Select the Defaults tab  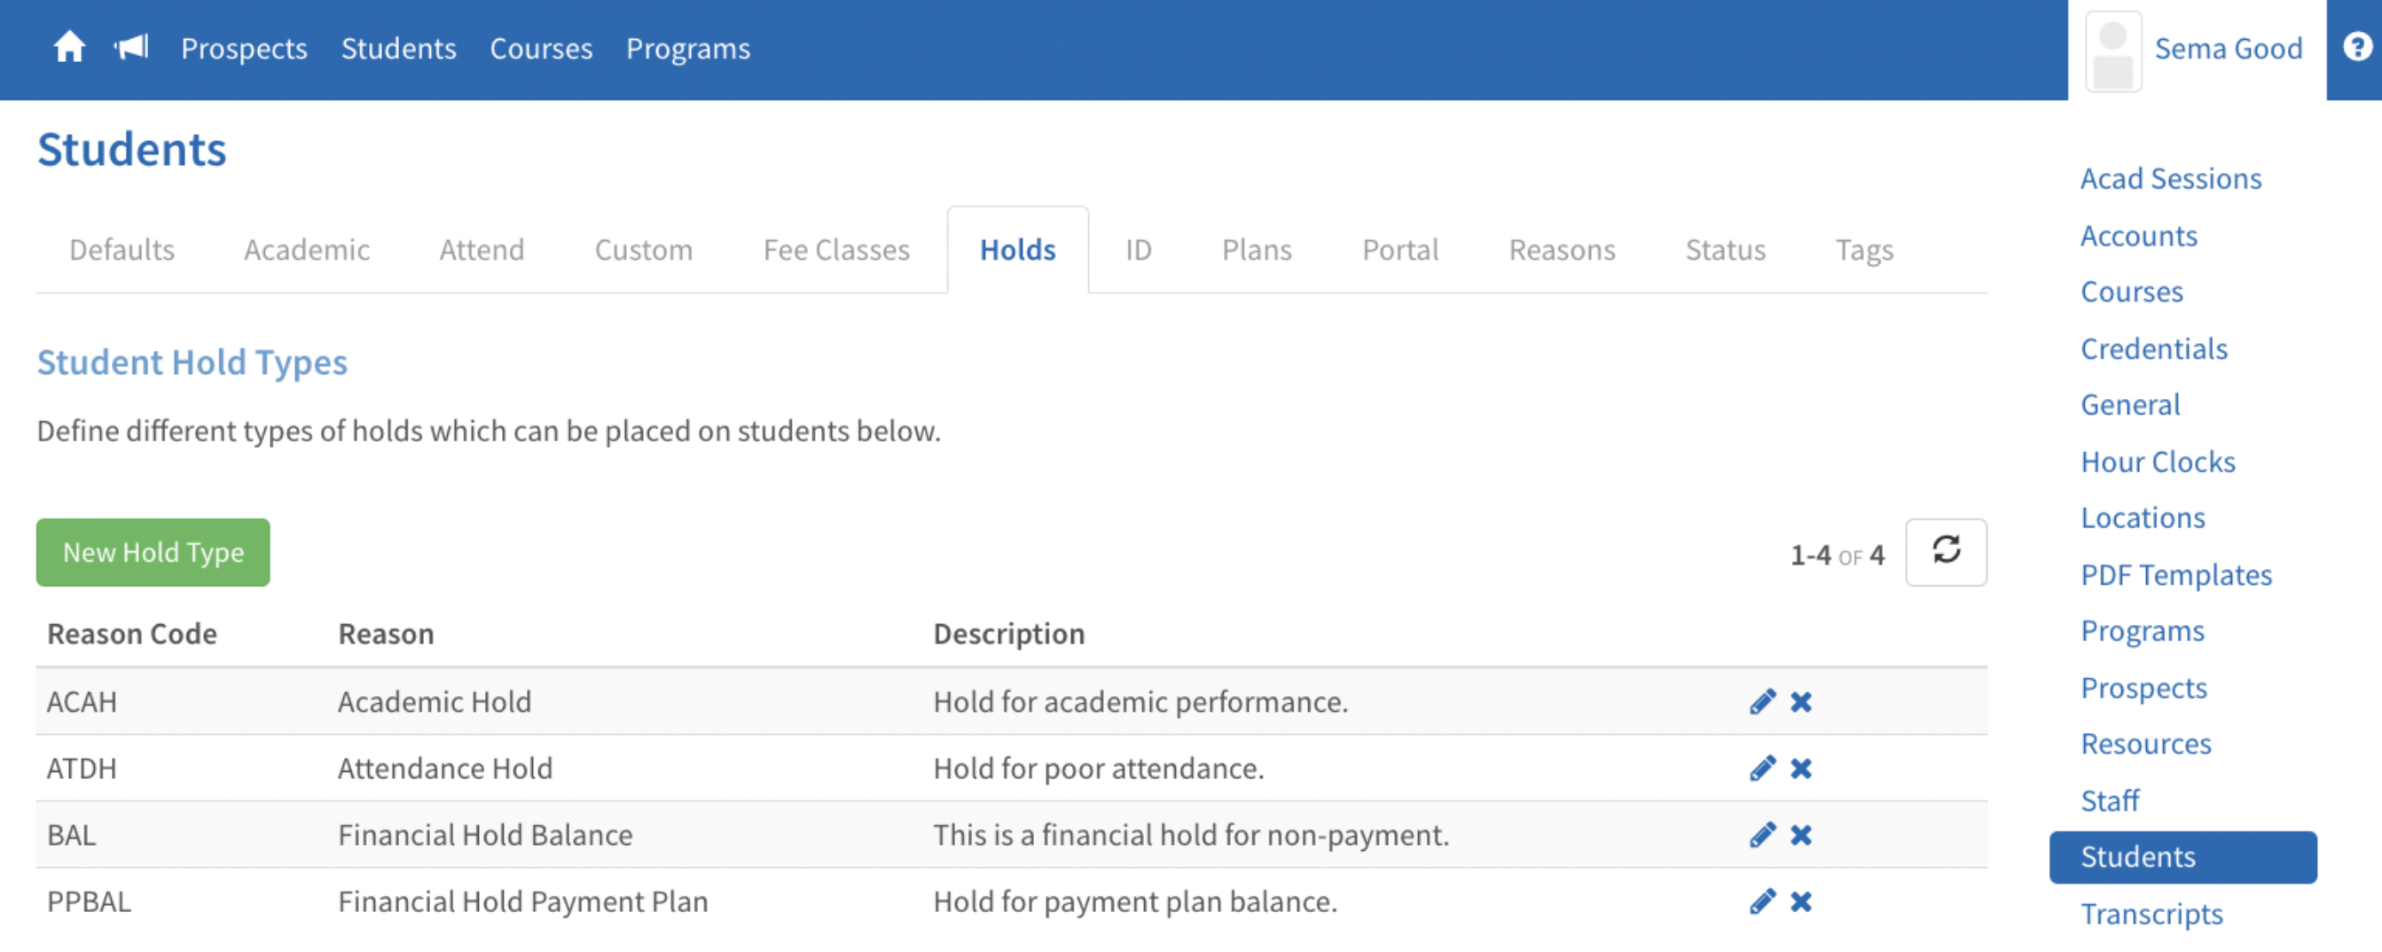tap(121, 250)
